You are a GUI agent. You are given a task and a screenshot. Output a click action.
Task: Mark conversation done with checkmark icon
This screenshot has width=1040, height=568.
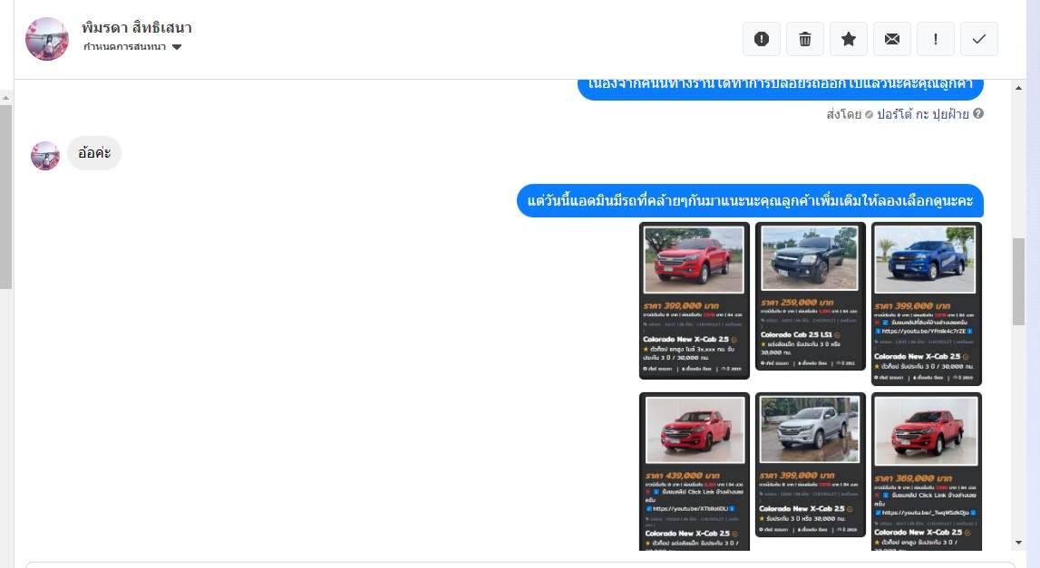[x=979, y=39]
